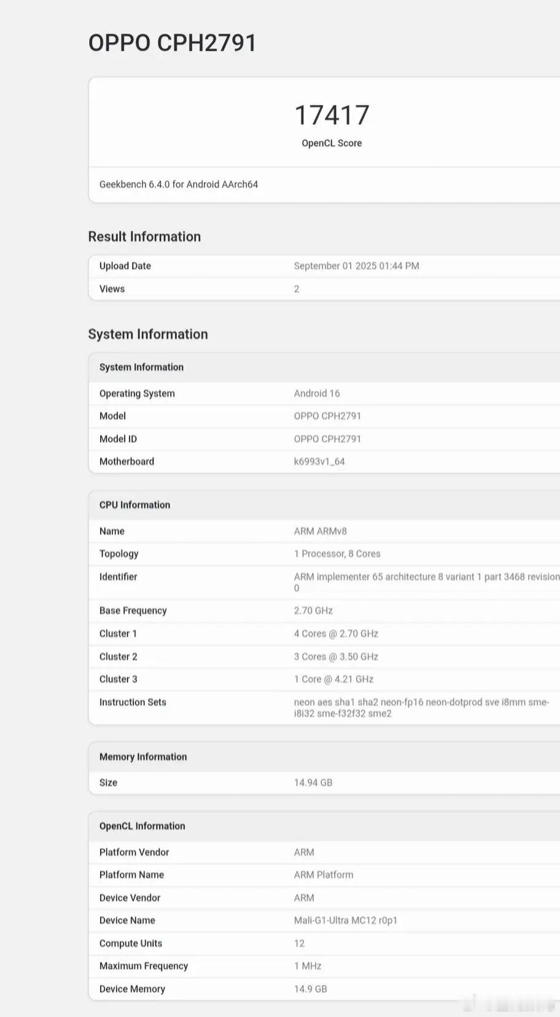Click the Platform Name label
Image resolution: width=560 pixels, height=1017 pixels.
131,875
